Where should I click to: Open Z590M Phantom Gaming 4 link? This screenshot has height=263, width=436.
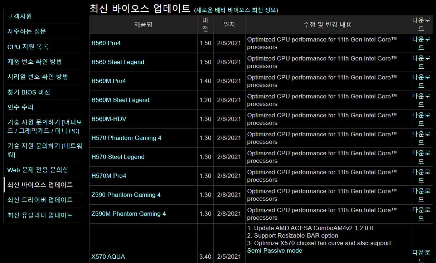tap(129, 214)
